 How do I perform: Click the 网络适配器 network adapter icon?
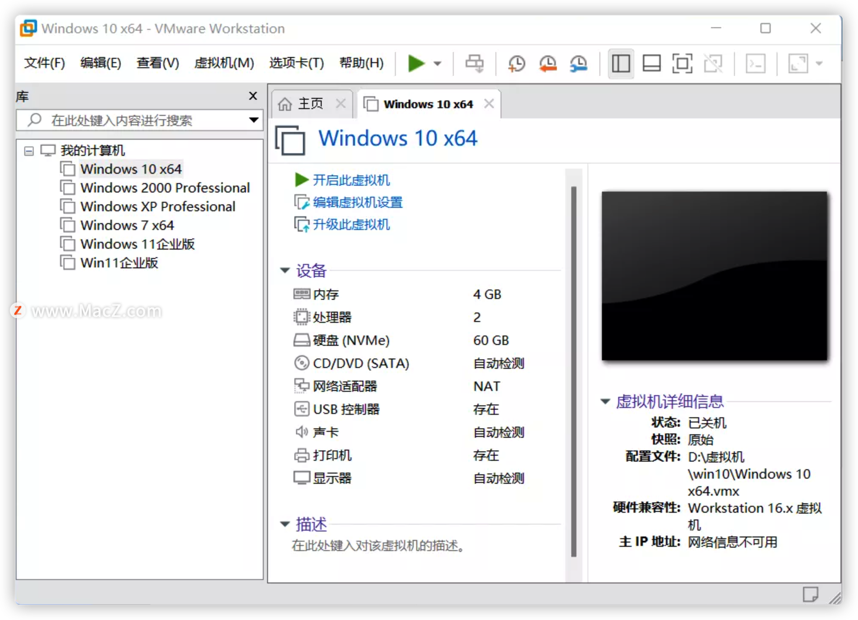pyautogui.click(x=302, y=386)
